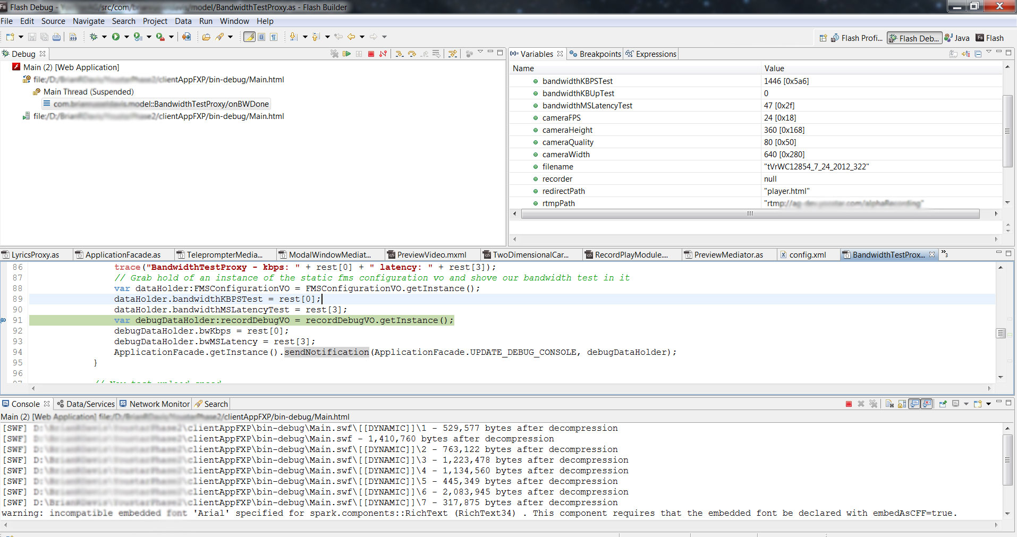Pin the Console view
The width and height of the screenshot is (1017, 537).
(943, 404)
